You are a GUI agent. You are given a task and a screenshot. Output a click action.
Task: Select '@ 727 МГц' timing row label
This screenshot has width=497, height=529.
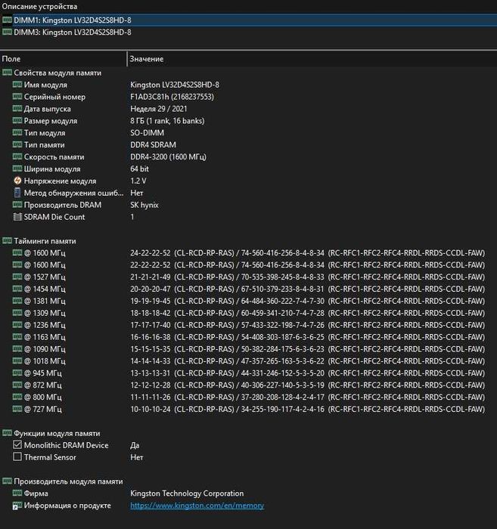[43, 410]
